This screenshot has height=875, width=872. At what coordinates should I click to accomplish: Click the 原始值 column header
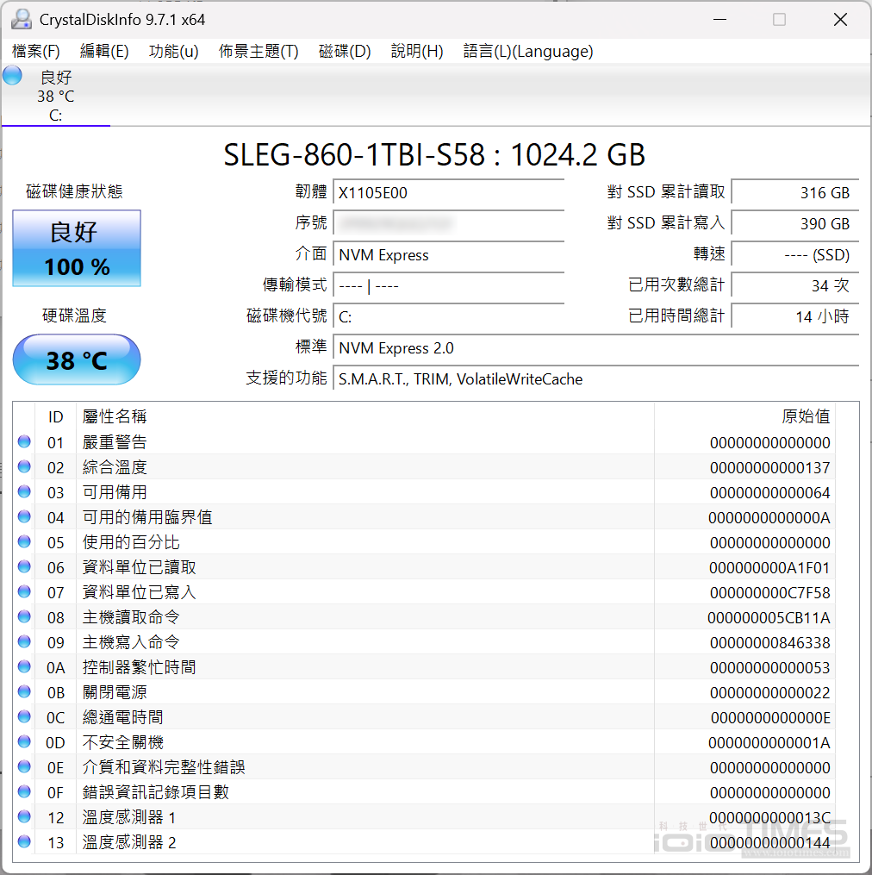point(744,417)
